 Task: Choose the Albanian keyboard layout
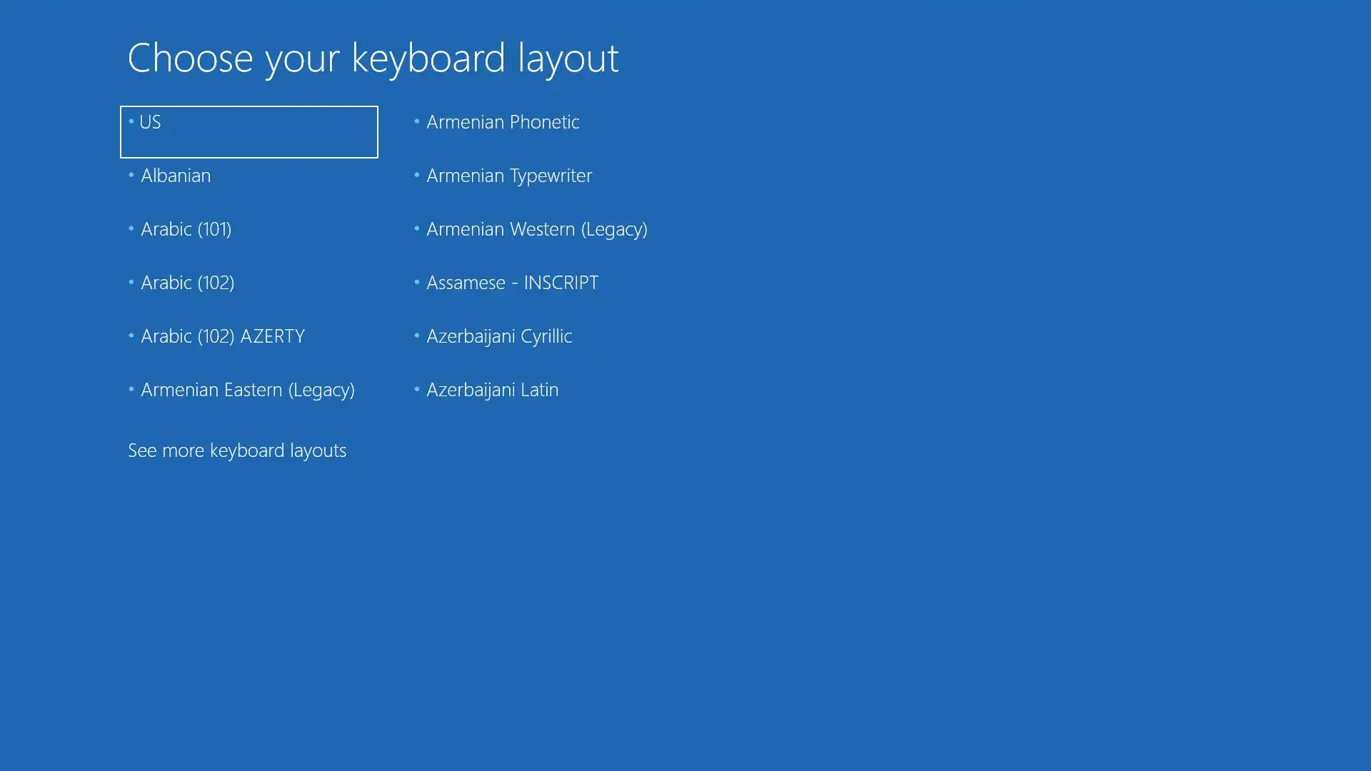(176, 176)
